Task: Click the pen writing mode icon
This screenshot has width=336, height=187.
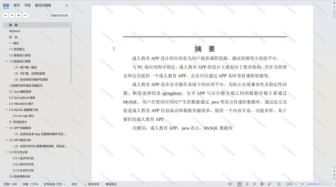Action: click(x=269, y=184)
